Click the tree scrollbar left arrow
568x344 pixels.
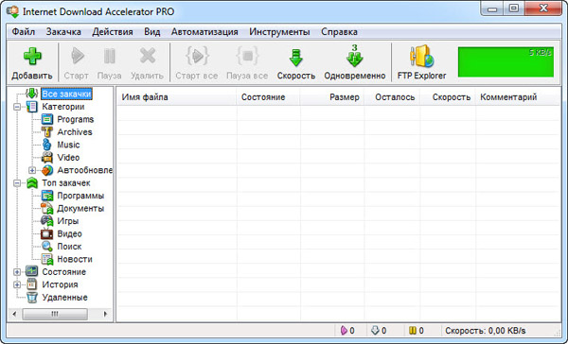pyautogui.click(x=14, y=314)
